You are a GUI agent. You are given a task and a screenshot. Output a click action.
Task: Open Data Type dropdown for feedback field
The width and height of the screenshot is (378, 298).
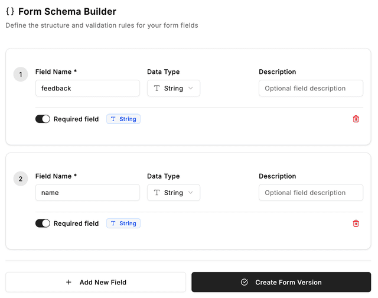tap(174, 88)
